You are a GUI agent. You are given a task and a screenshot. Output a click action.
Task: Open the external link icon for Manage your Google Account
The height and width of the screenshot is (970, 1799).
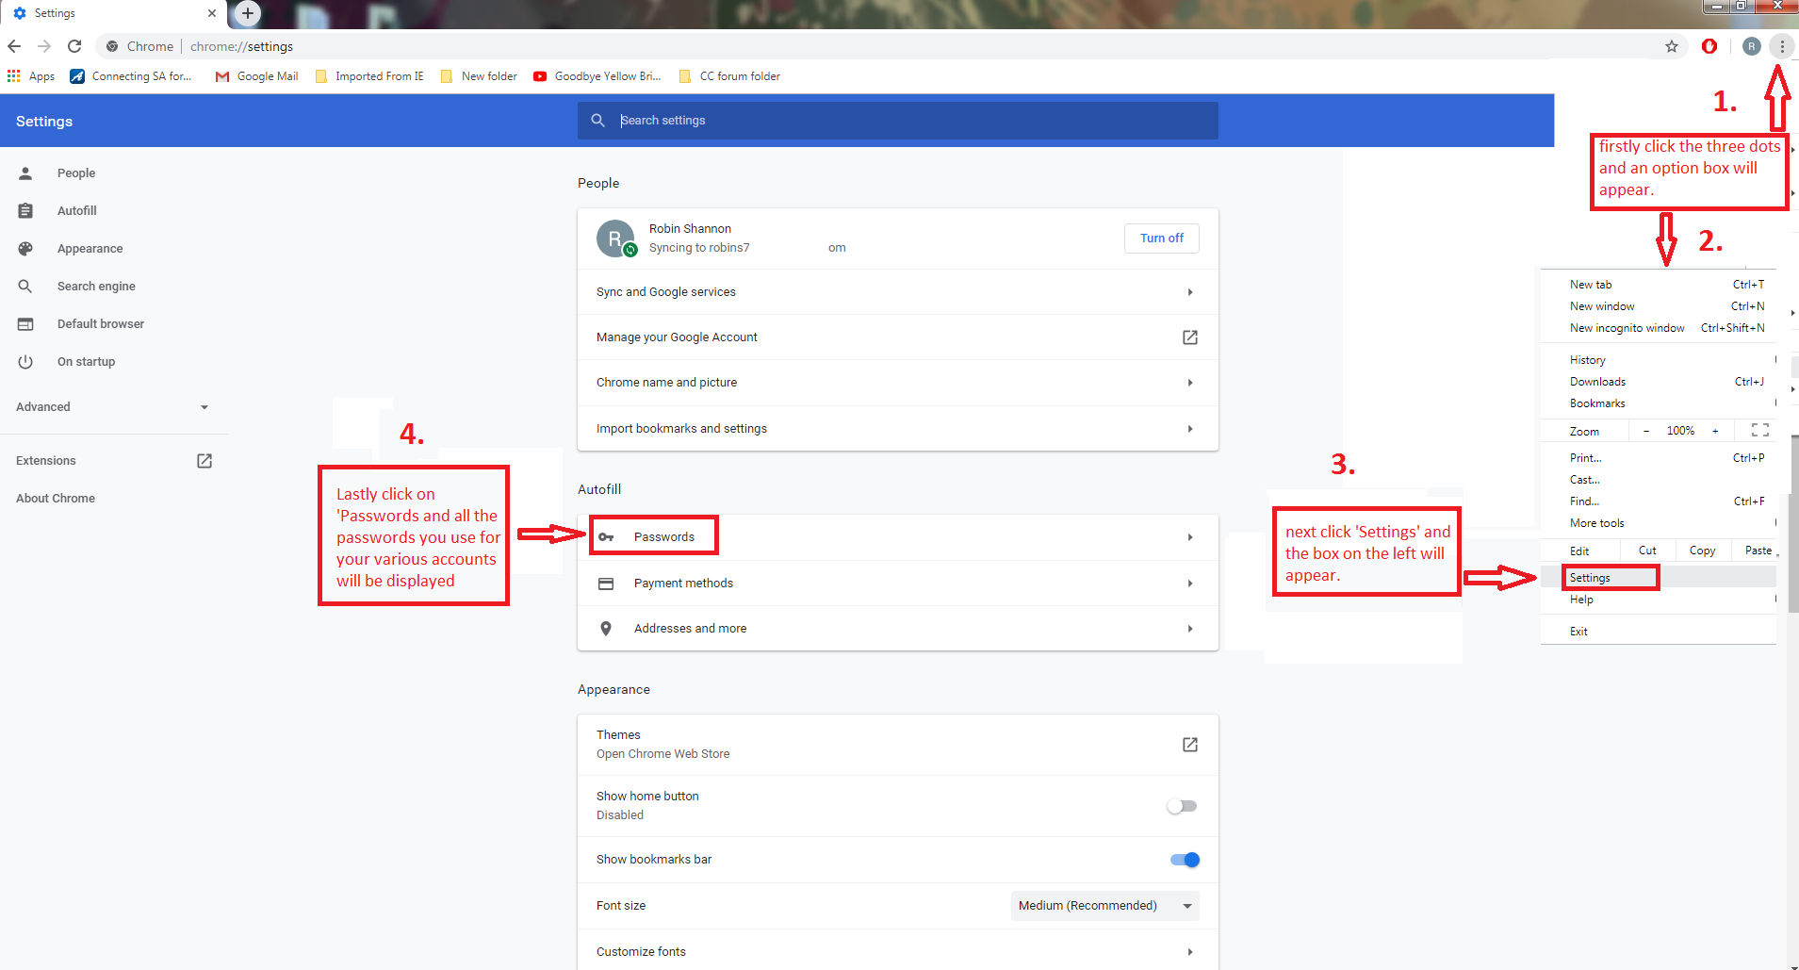click(x=1189, y=337)
